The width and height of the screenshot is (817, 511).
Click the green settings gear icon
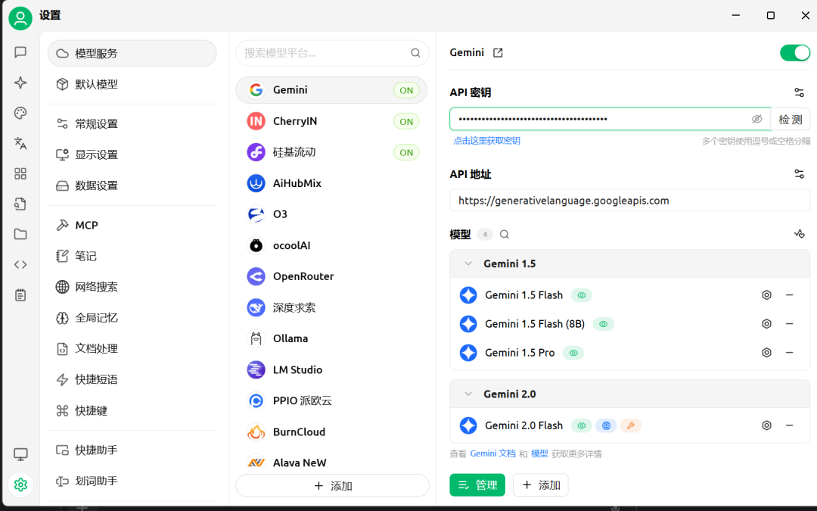(x=20, y=485)
